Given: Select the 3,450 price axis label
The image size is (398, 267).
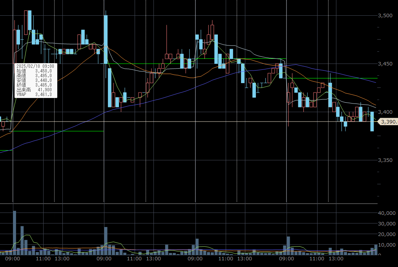Looking at the screenshot, I should click(x=385, y=64).
